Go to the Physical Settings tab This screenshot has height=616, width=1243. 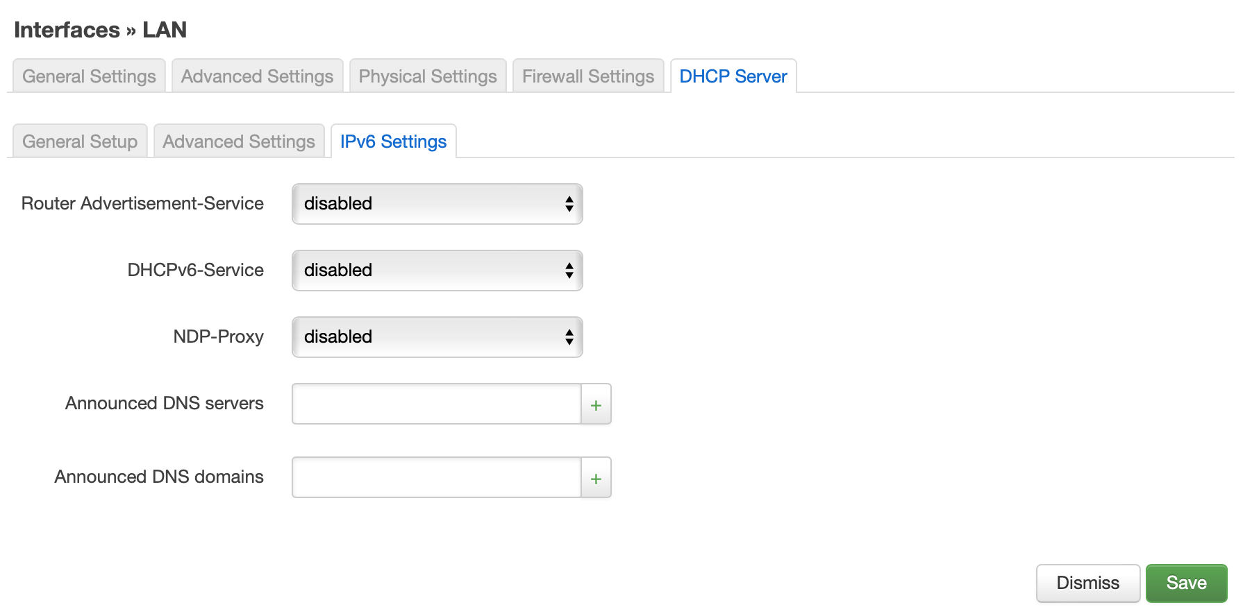(x=428, y=76)
